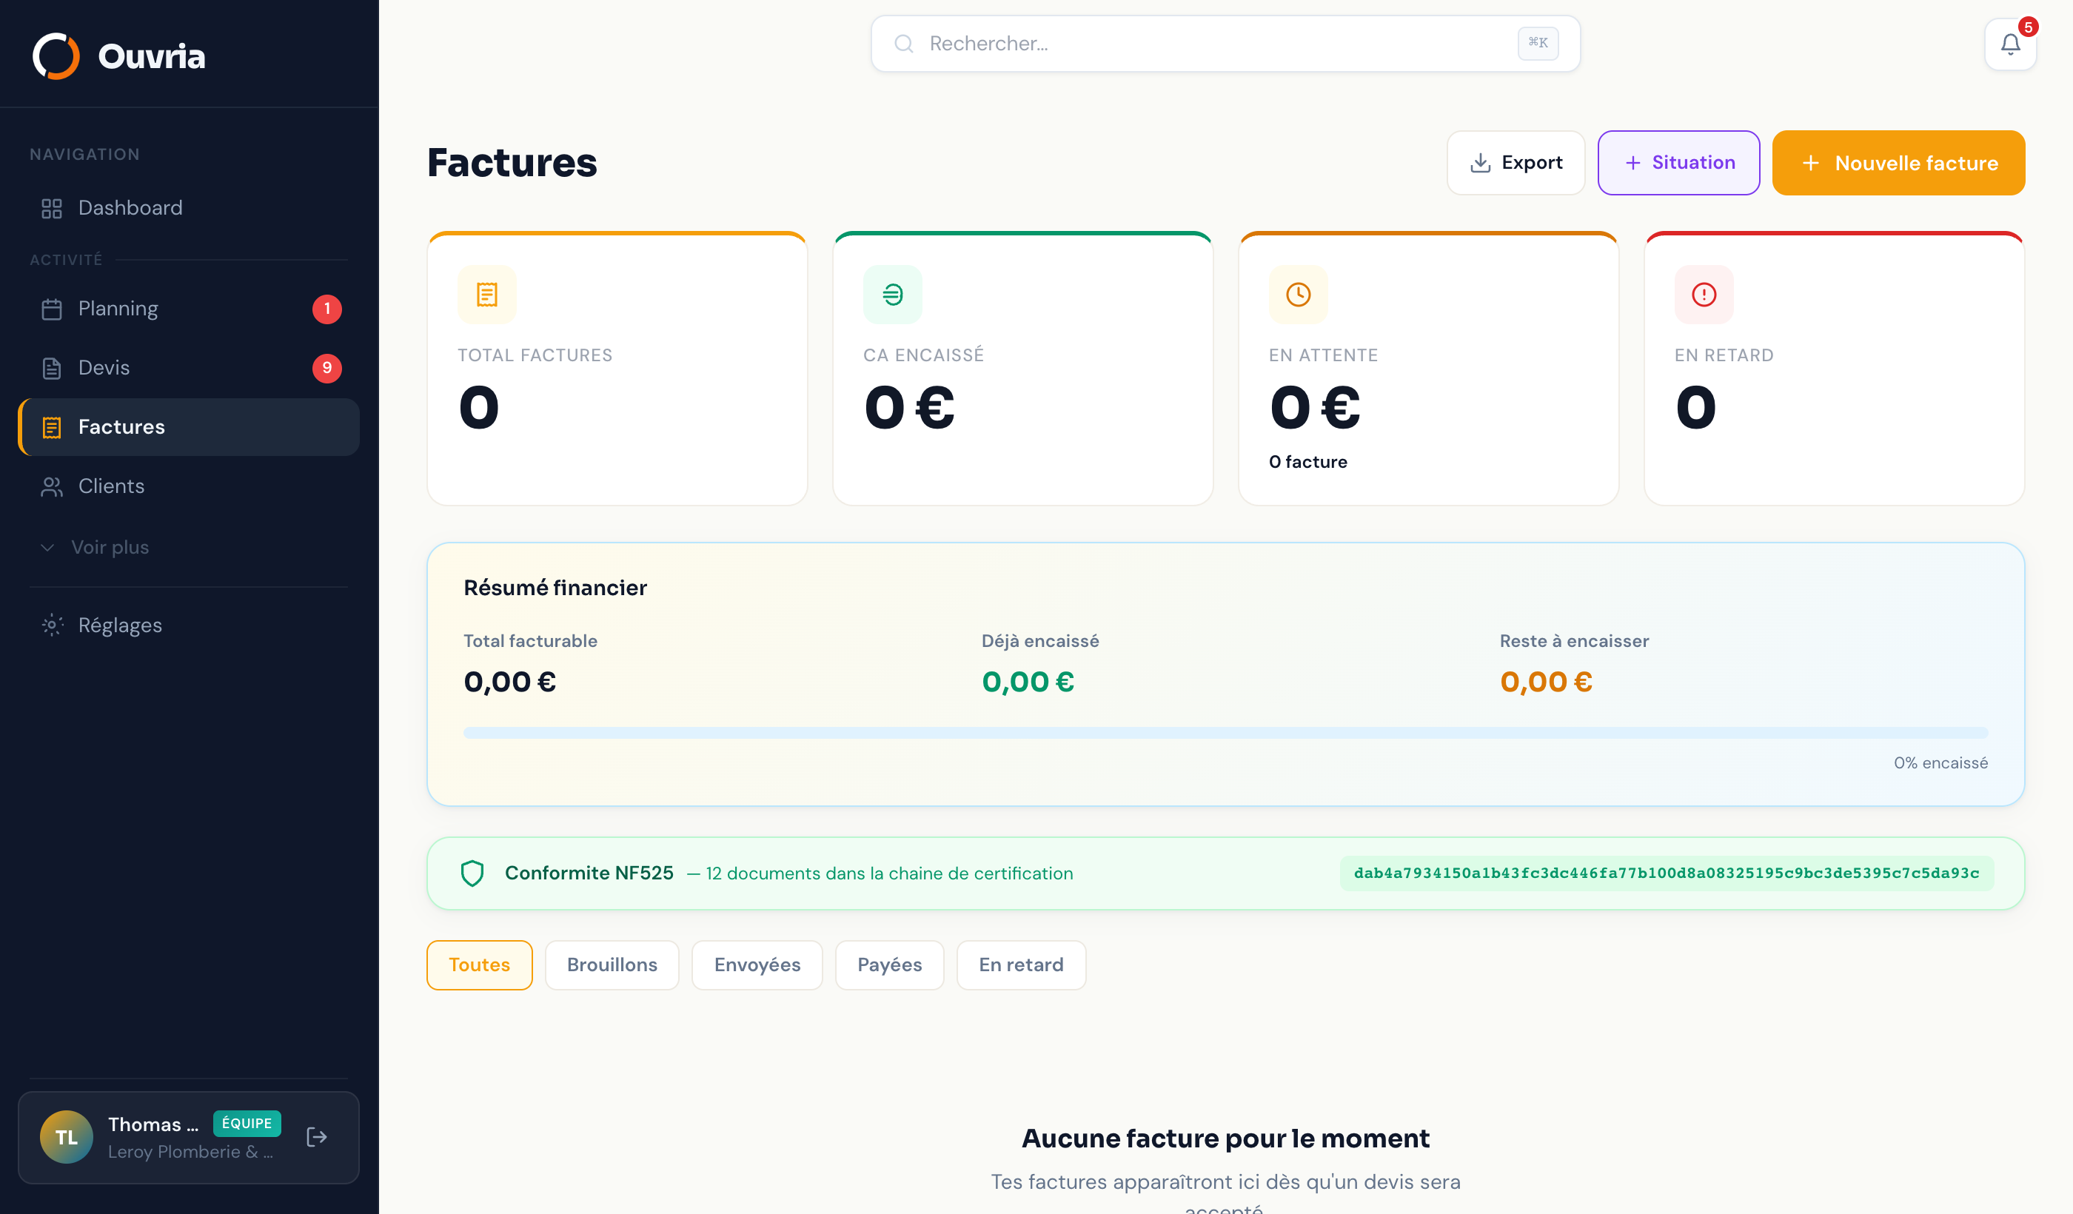Image resolution: width=2073 pixels, height=1214 pixels.
Task: Click the Export button
Action: click(x=1516, y=163)
